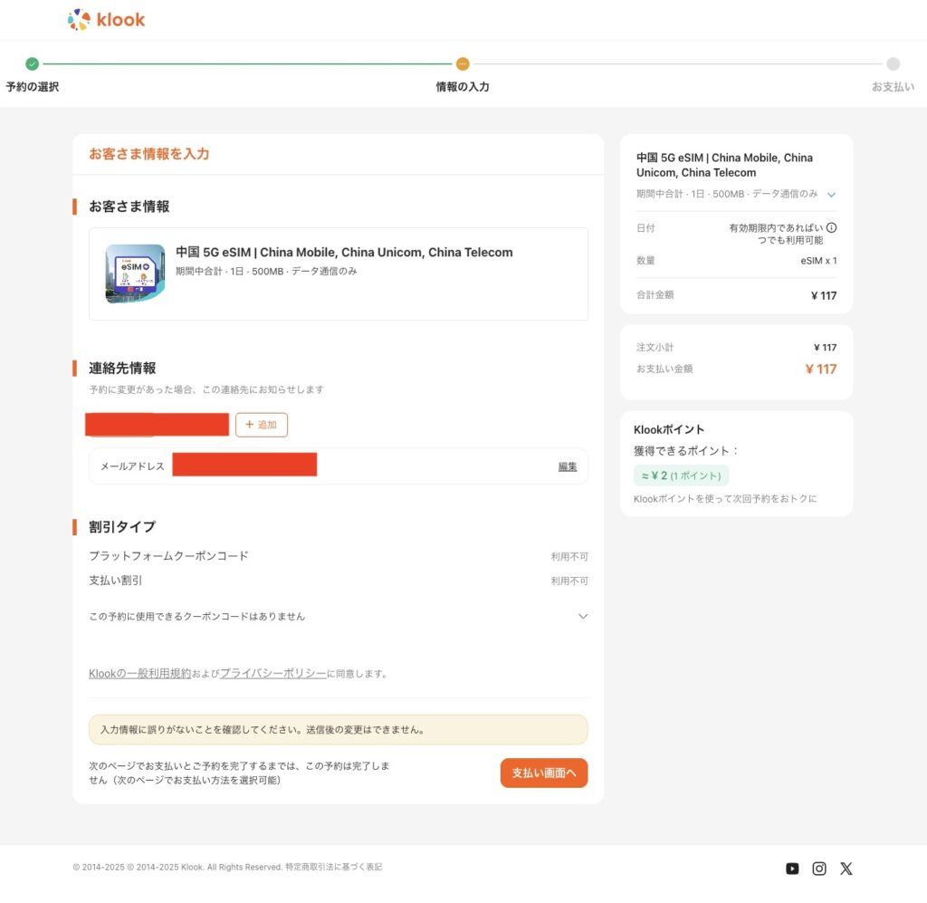Click the お支払い step label
The width and height of the screenshot is (927, 903).
(893, 87)
